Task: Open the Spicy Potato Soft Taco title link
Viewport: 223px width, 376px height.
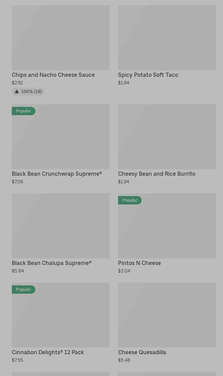Action: pos(148,75)
